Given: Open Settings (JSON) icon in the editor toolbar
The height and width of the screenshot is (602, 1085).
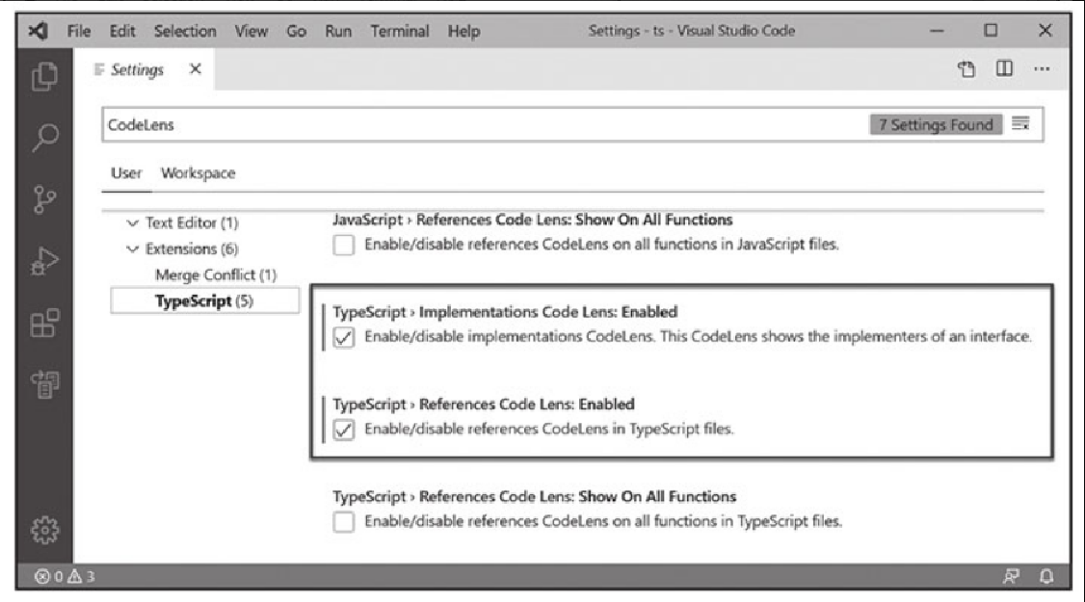Looking at the screenshot, I should pyautogui.click(x=966, y=68).
